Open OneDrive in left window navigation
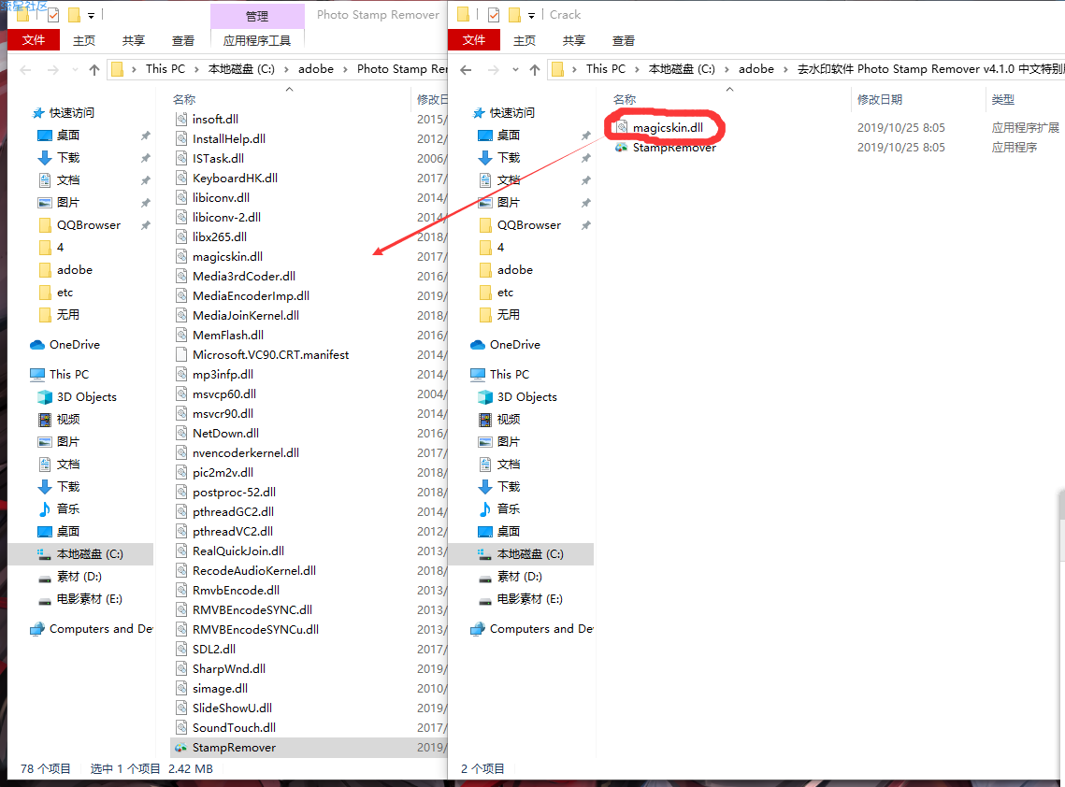This screenshot has width=1065, height=787. tap(74, 344)
